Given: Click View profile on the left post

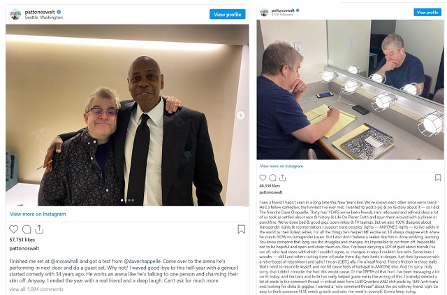Looking at the screenshot, I should coord(227,14).
